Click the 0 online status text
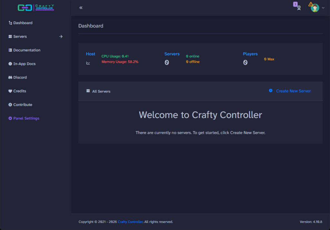 click(193, 56)
